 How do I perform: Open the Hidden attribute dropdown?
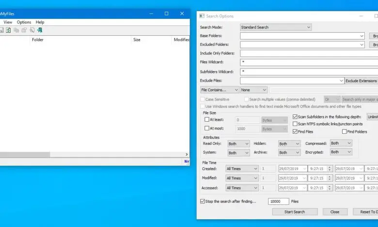[289, 143]
